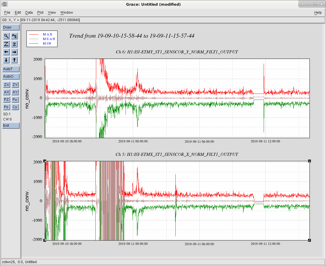
Task: Open the Edit menu
Action: [18, 13]
